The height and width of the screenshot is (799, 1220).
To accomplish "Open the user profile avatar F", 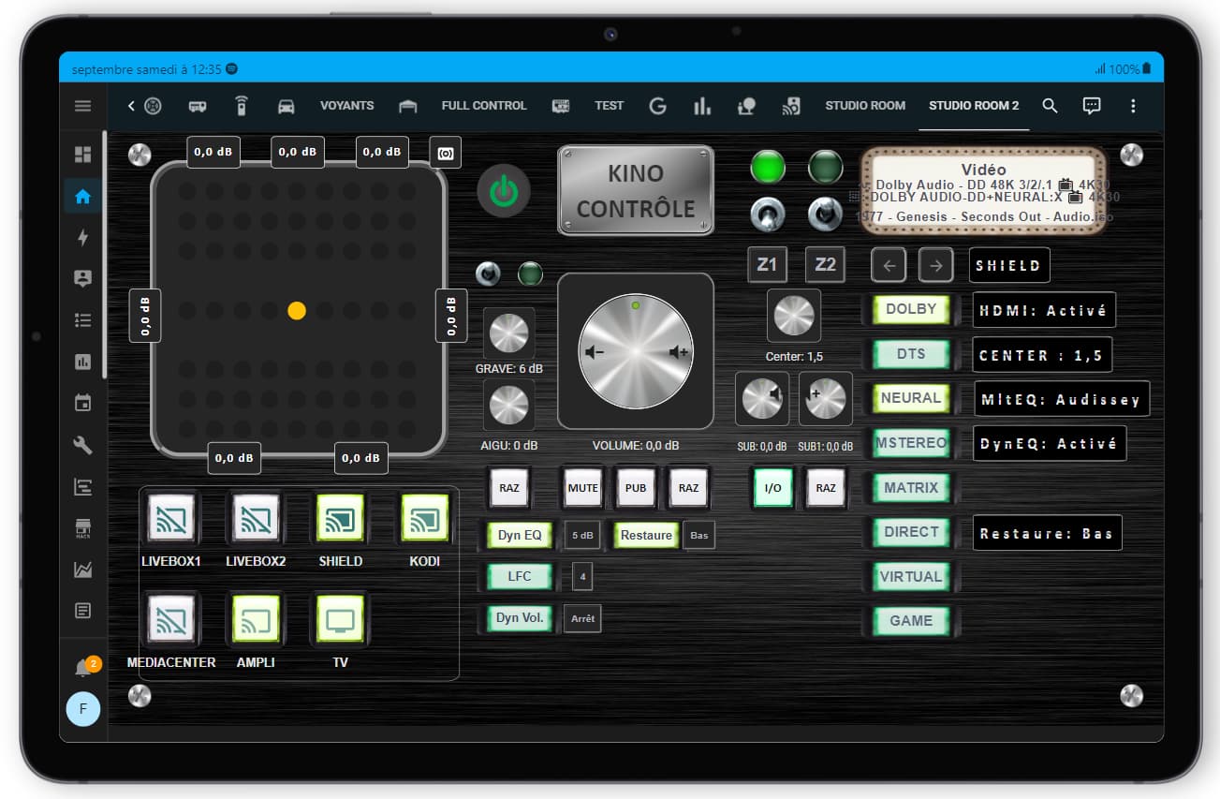I will click(x=83, y=709).
